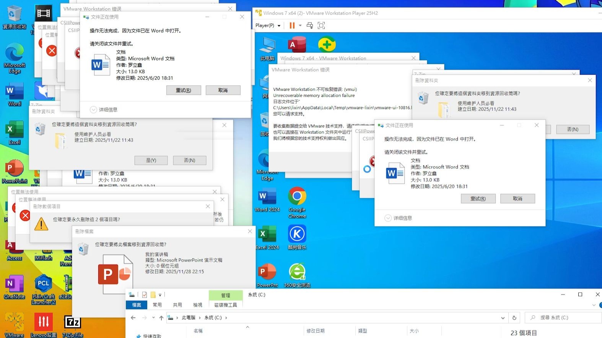Click 是(Y) in the 刪除資料夾 dialog
This screenshot has width=602, height=338.
151,160
